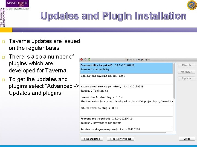This screenshot has height=147, width=197.
Task: Select the Component Taverna plugin row
Action: tap(126, 79)
